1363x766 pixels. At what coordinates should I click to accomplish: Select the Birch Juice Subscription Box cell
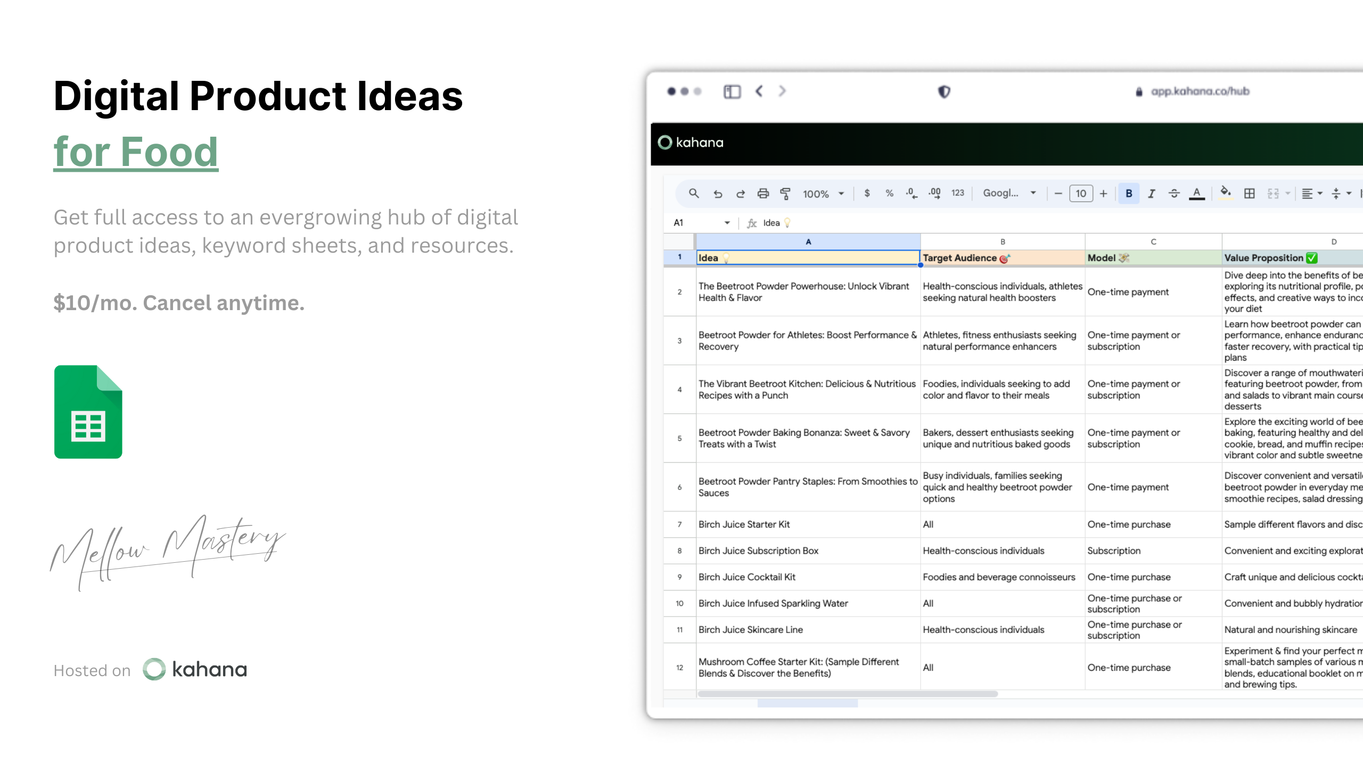click(808, 551)
